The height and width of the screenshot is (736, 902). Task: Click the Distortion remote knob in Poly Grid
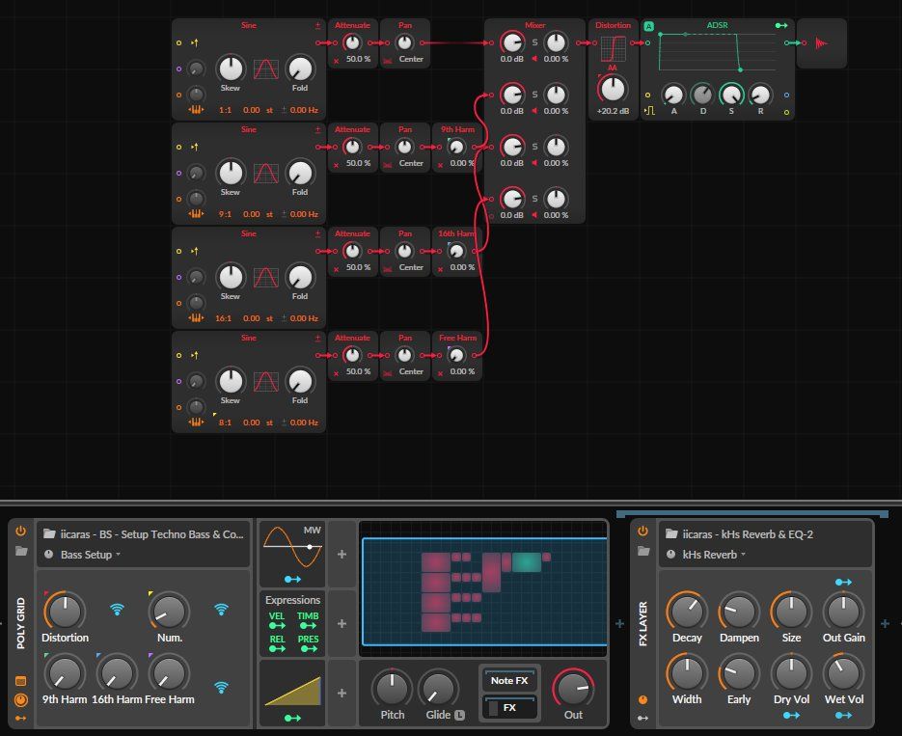(65, 612)
